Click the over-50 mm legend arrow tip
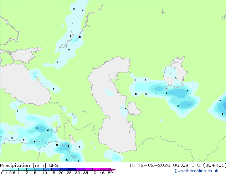This screenshot has height=174, width=226. tap(113, 169)
